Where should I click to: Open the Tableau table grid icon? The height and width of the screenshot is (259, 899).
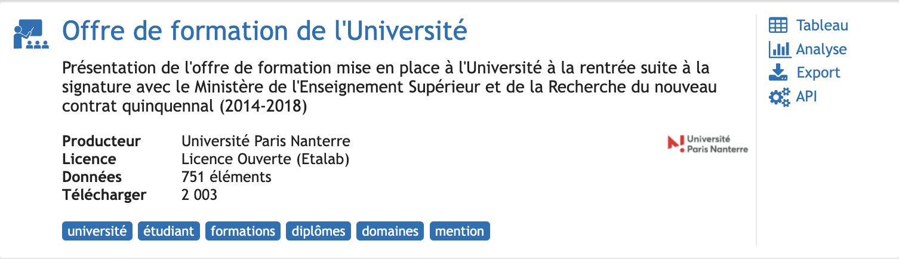pos(778,26)
